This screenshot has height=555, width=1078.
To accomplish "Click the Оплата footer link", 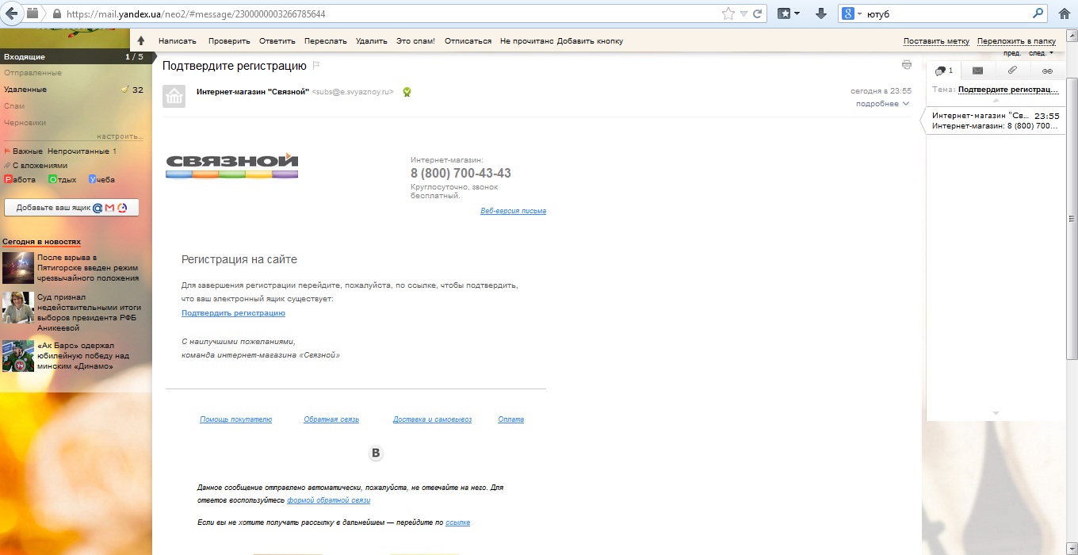I will [510, 419].
